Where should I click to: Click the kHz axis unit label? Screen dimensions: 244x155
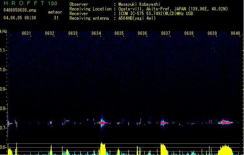(x=3, y=31)
